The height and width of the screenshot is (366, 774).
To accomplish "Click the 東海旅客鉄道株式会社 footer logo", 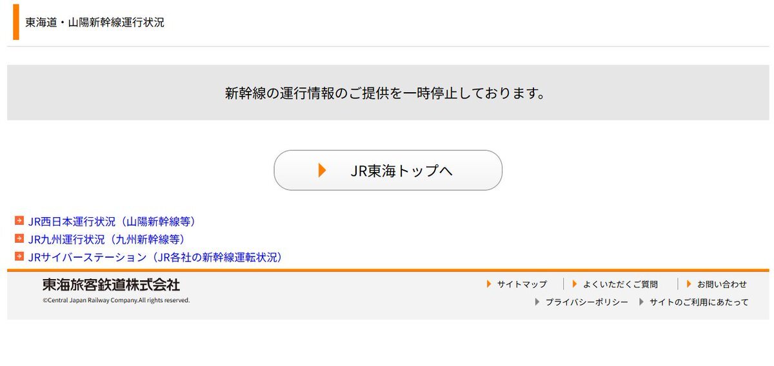I will tap(111, 285).
